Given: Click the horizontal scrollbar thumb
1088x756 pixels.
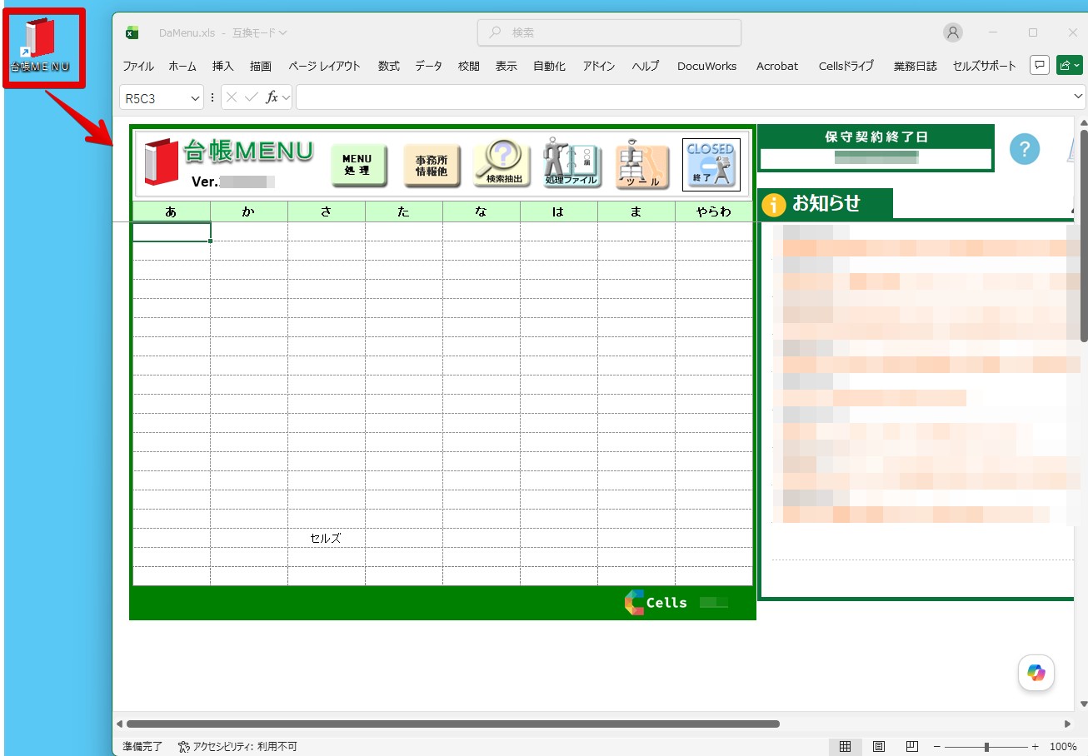Looking at the screenshot, I should click(452, 724).
